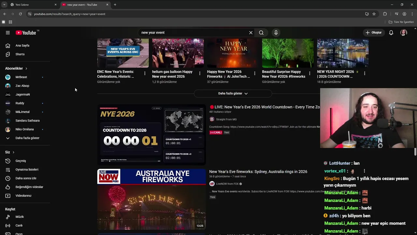
Task: Open Daha sonra izle list
Action: coord(25,178)
